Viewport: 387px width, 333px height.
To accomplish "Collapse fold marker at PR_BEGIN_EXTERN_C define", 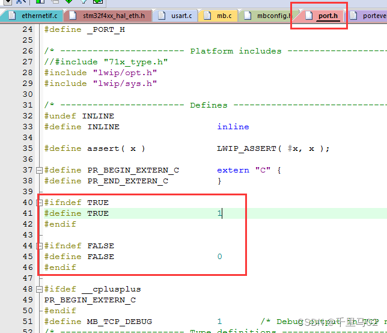I will tap(39, 170).
